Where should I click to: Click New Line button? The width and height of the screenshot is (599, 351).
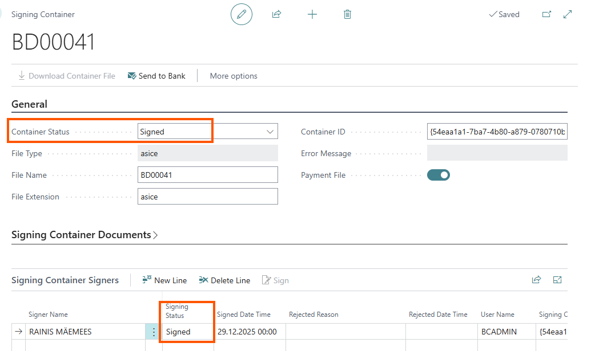164,280
